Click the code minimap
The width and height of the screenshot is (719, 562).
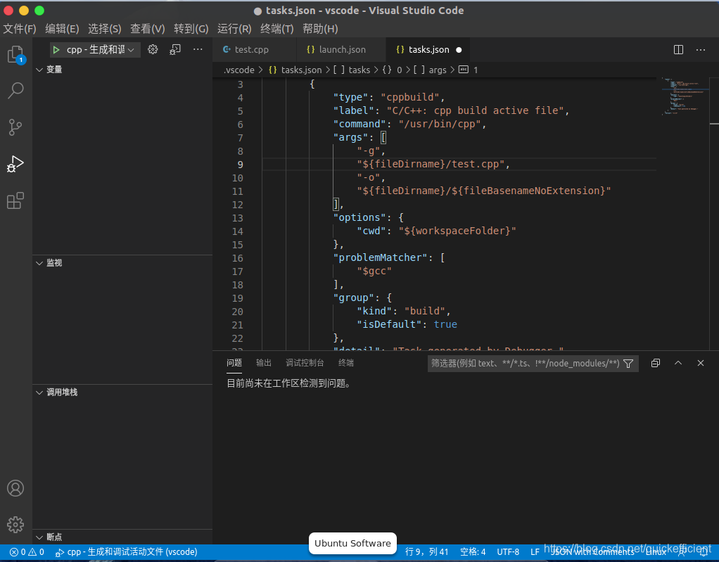(686, 97)
